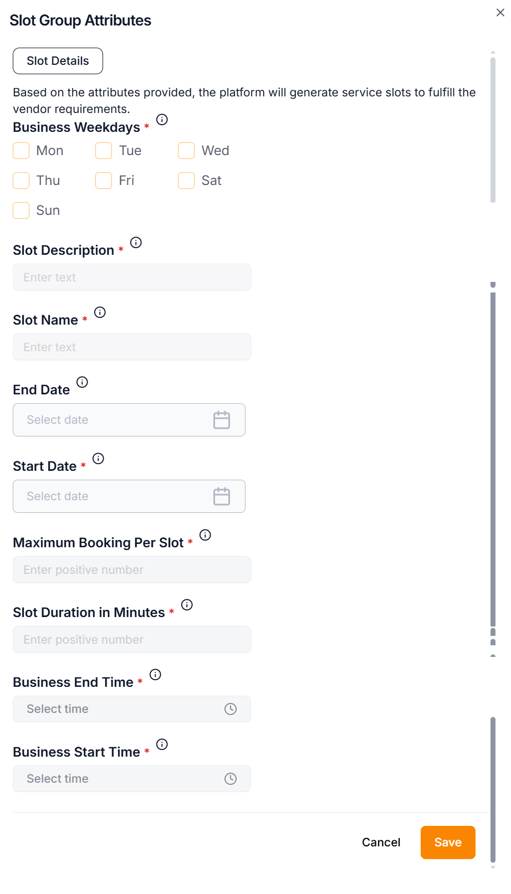Click clock icon in Business End Time

point(231,709)
